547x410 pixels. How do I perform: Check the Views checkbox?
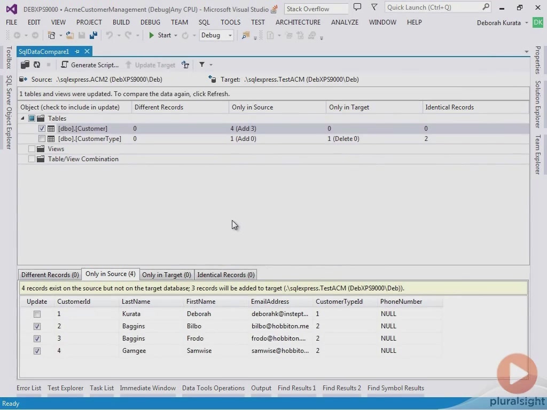(x=32, y=149)
